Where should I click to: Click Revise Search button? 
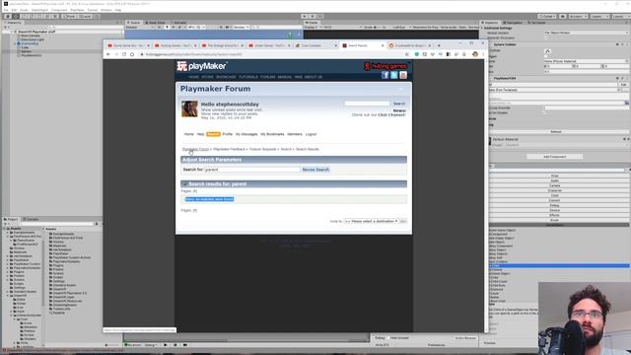point(315,170)
